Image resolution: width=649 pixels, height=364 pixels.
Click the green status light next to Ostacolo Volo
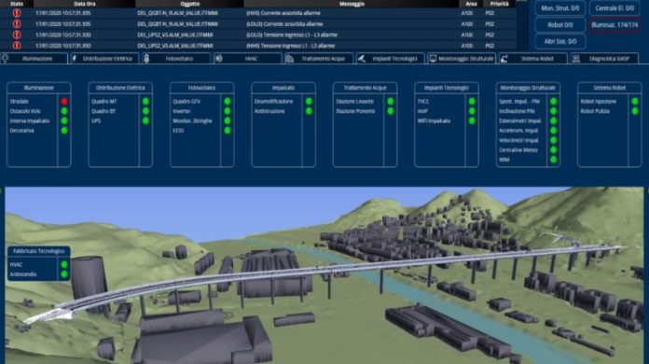pyautogui.click(x=64, y=111)
